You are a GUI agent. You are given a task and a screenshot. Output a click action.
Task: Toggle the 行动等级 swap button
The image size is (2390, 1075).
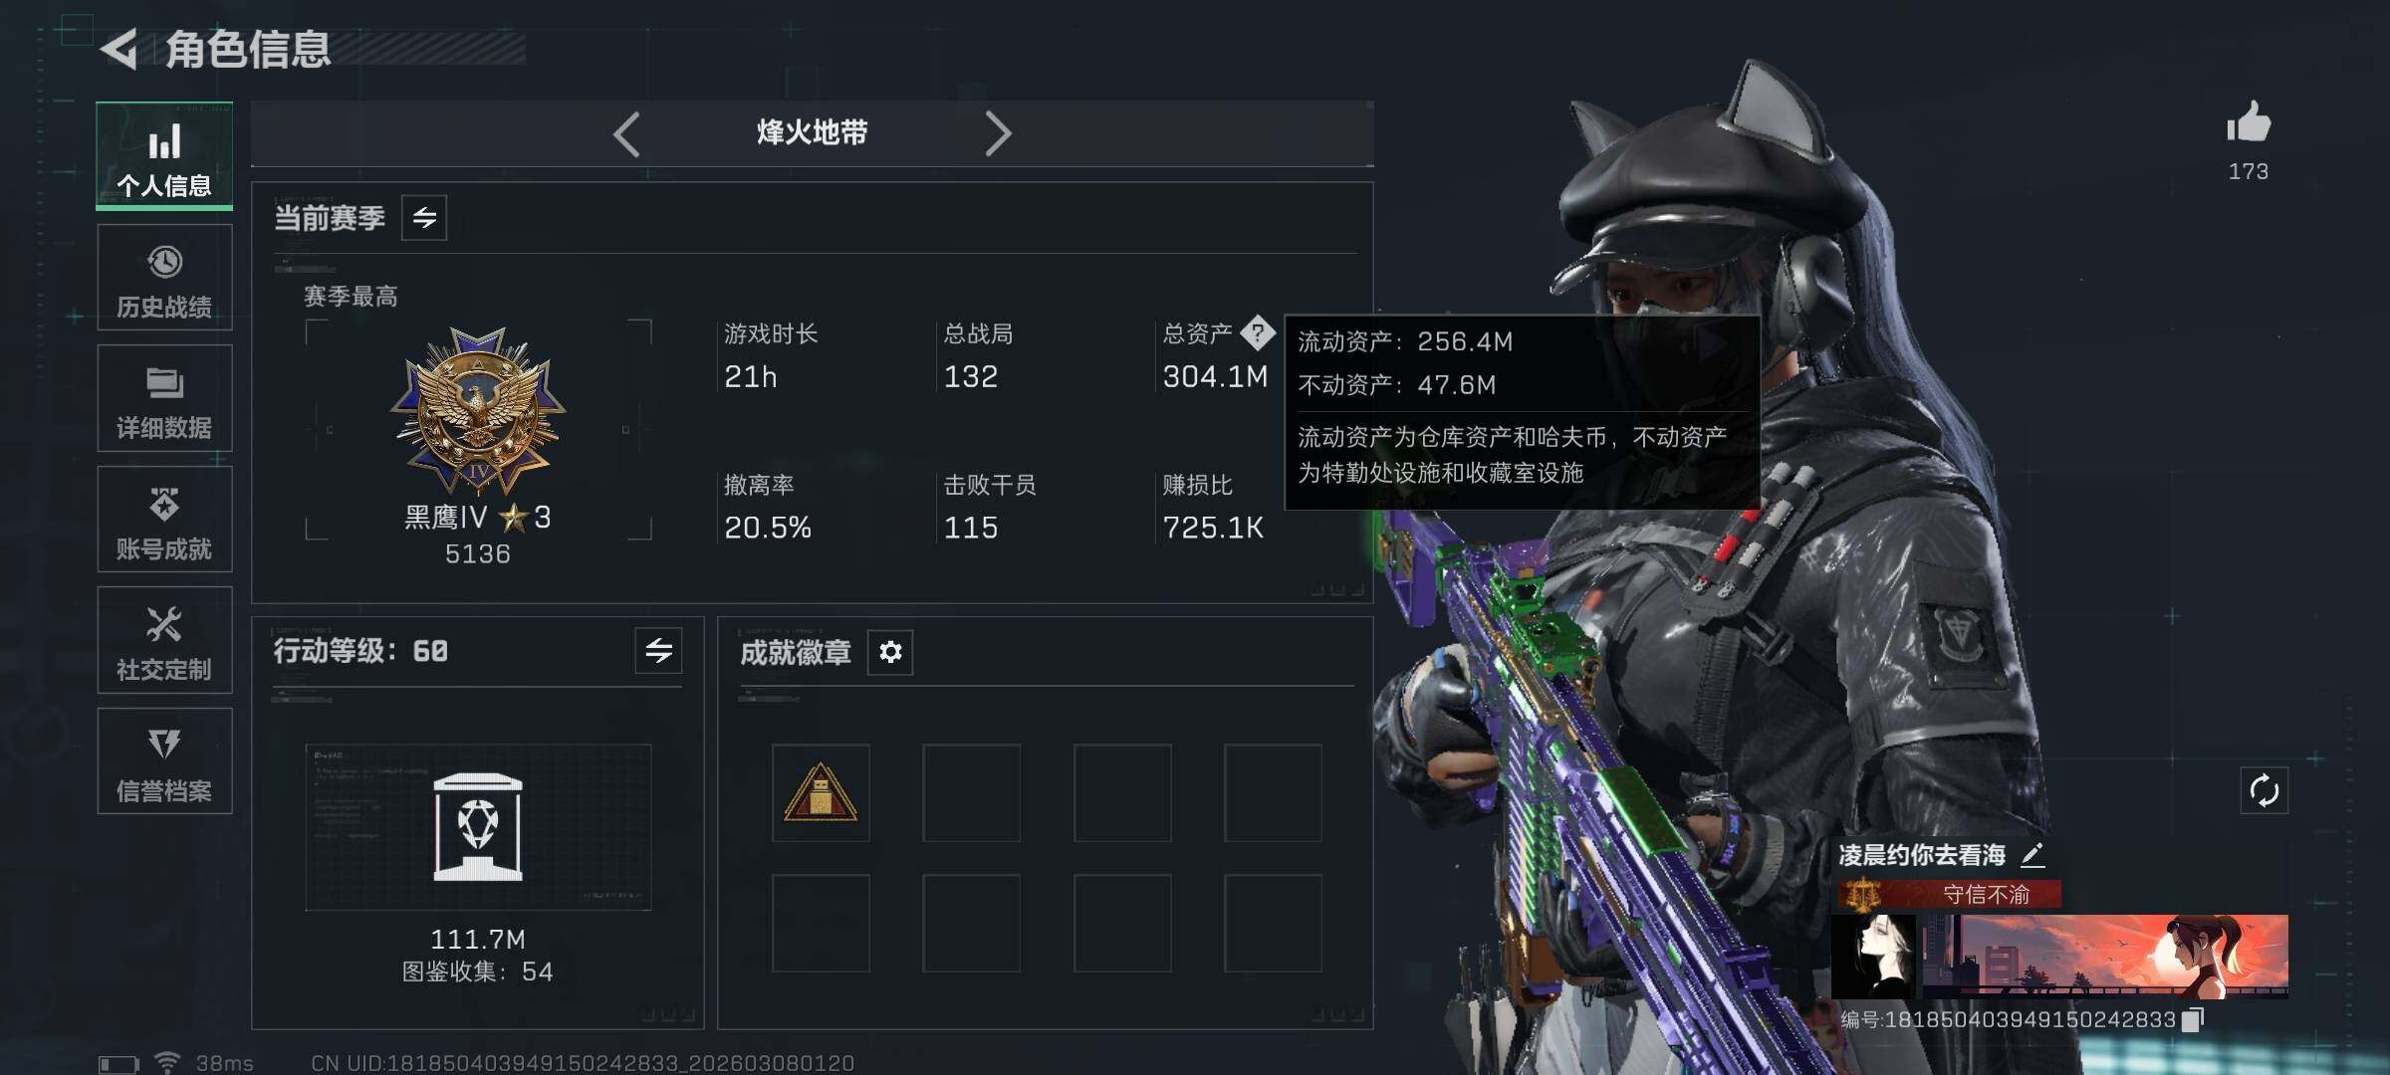(x=659, y=651)
